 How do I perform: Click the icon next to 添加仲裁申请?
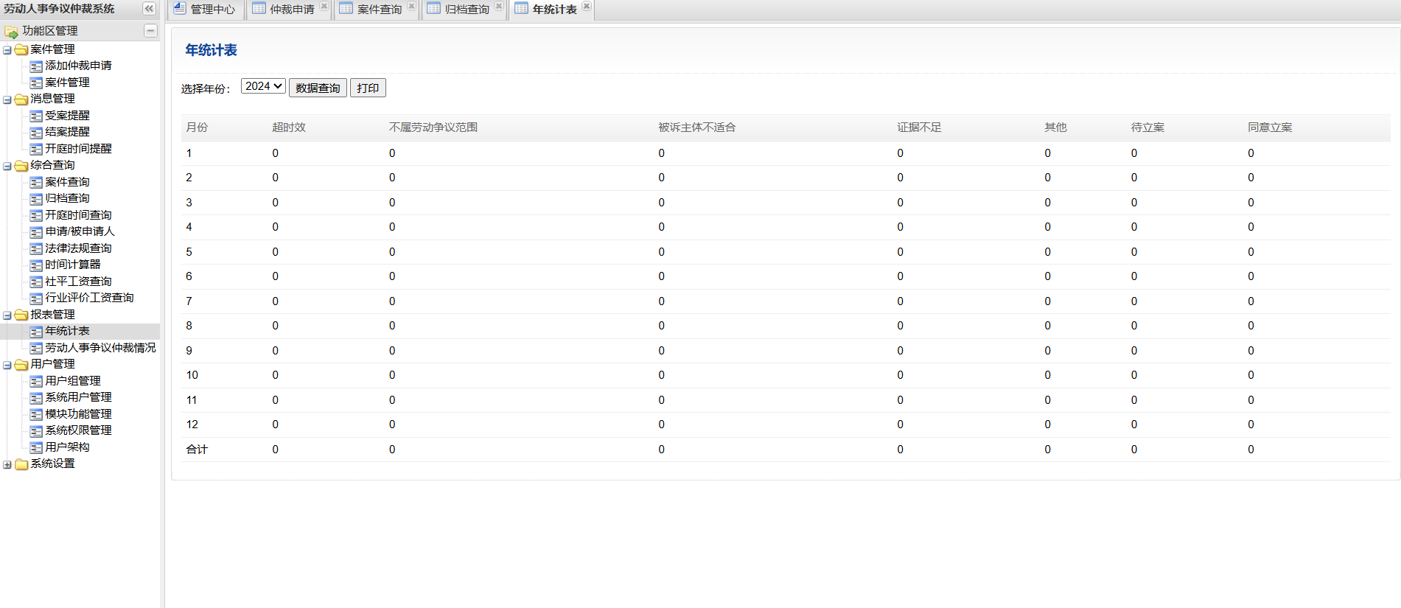36,66
